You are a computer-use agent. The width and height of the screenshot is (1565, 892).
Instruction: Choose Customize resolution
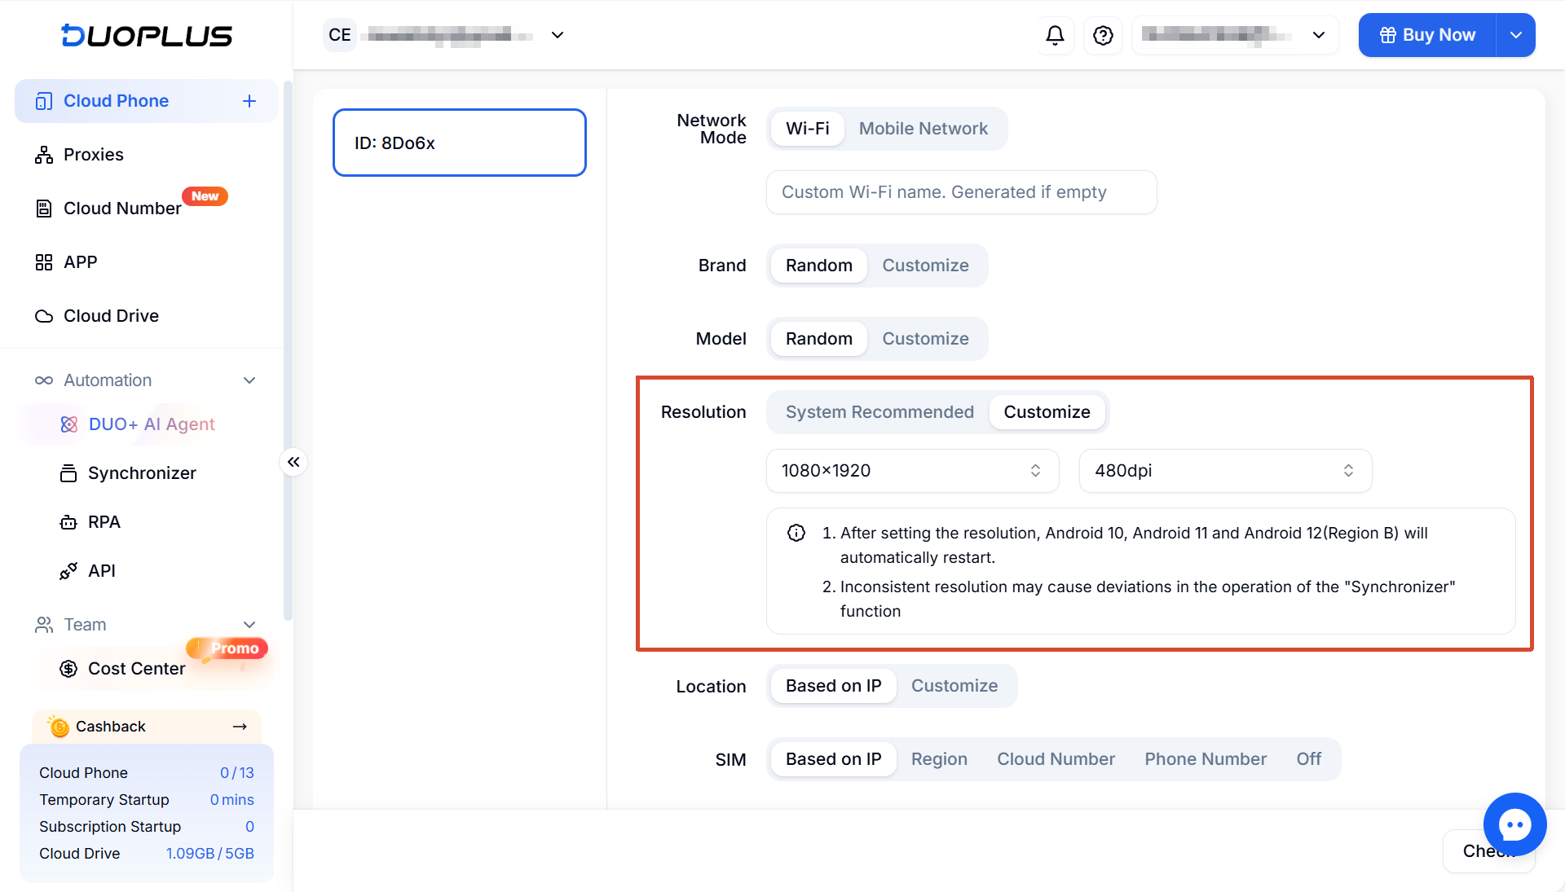pos(1047,412)
